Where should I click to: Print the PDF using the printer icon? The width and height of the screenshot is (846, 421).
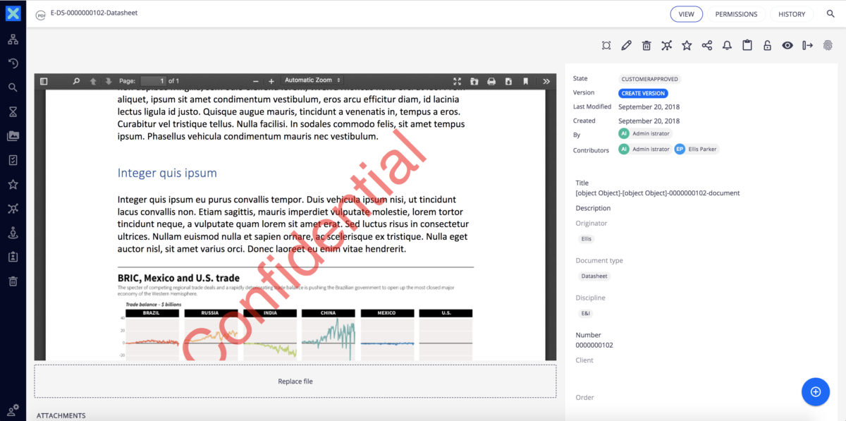click(x=491, y=81)
